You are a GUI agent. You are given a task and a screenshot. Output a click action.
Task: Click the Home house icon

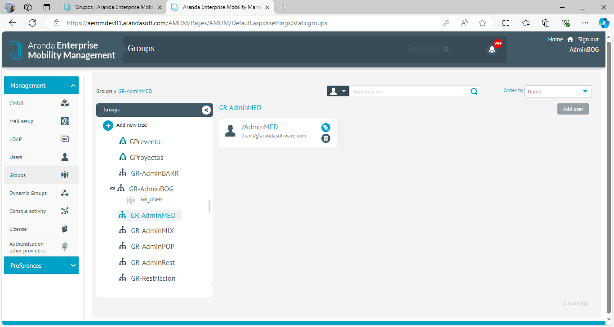tap(570, 40)
